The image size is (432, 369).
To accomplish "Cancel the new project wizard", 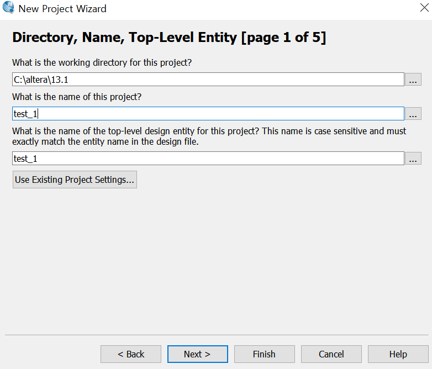I will coord(331,354).
